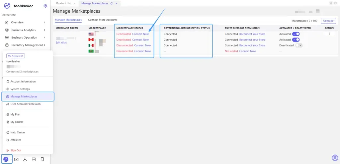Click the support headset icon at bottom right
The image size is (340, 164).
[x=335, y=158]
